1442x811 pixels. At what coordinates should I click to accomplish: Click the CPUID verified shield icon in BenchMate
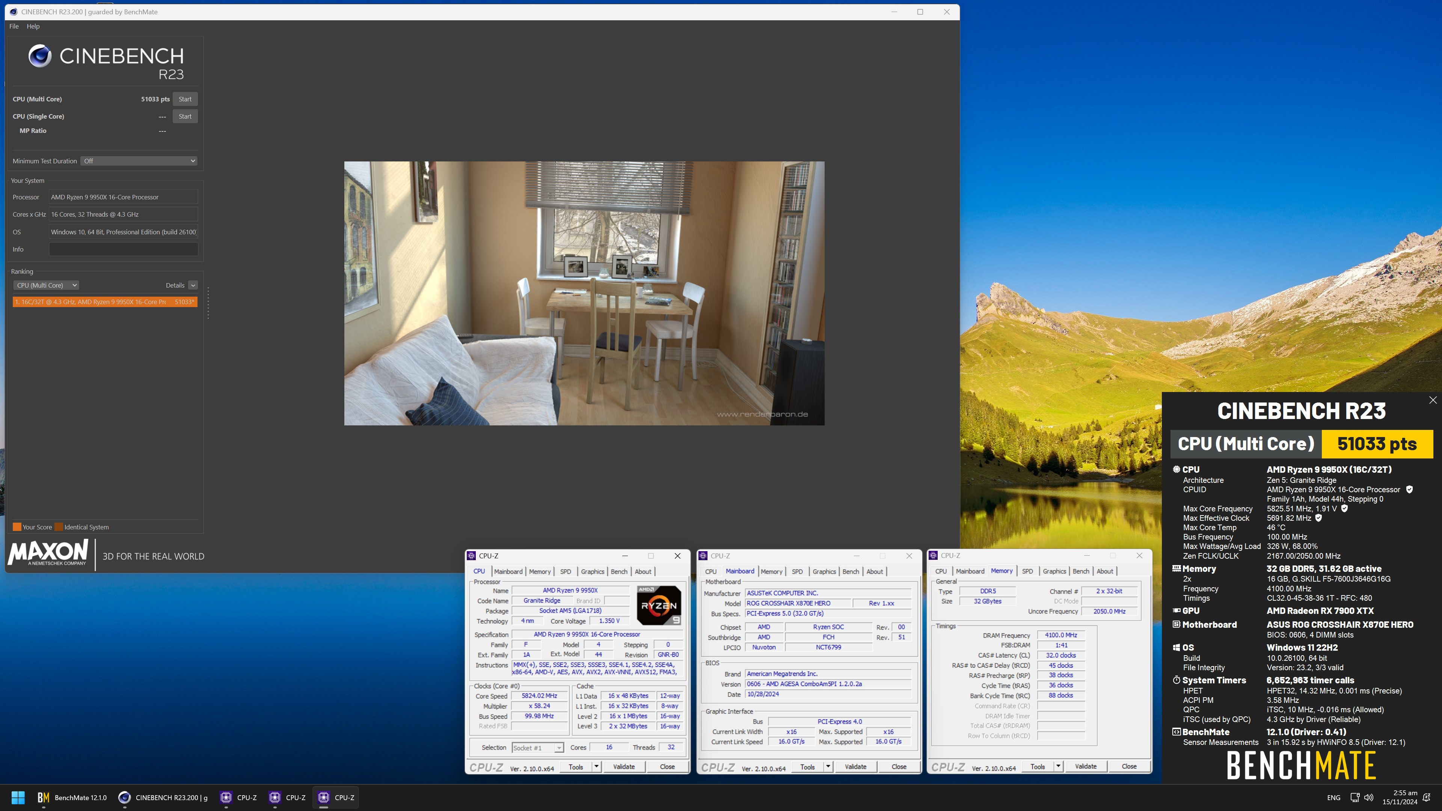point(1410,490)
